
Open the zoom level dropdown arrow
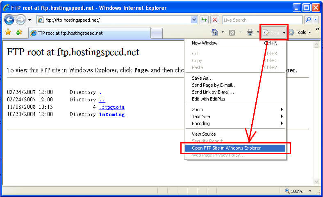[310, 191]
